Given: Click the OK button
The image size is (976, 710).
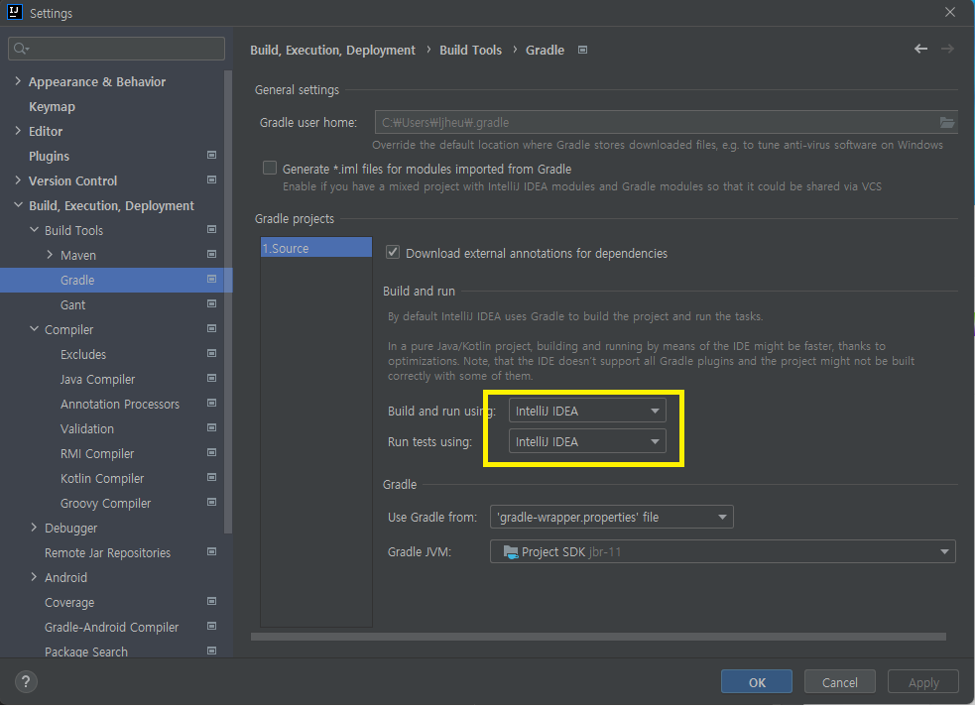Looking at the screenshot, I should [756, 682].
